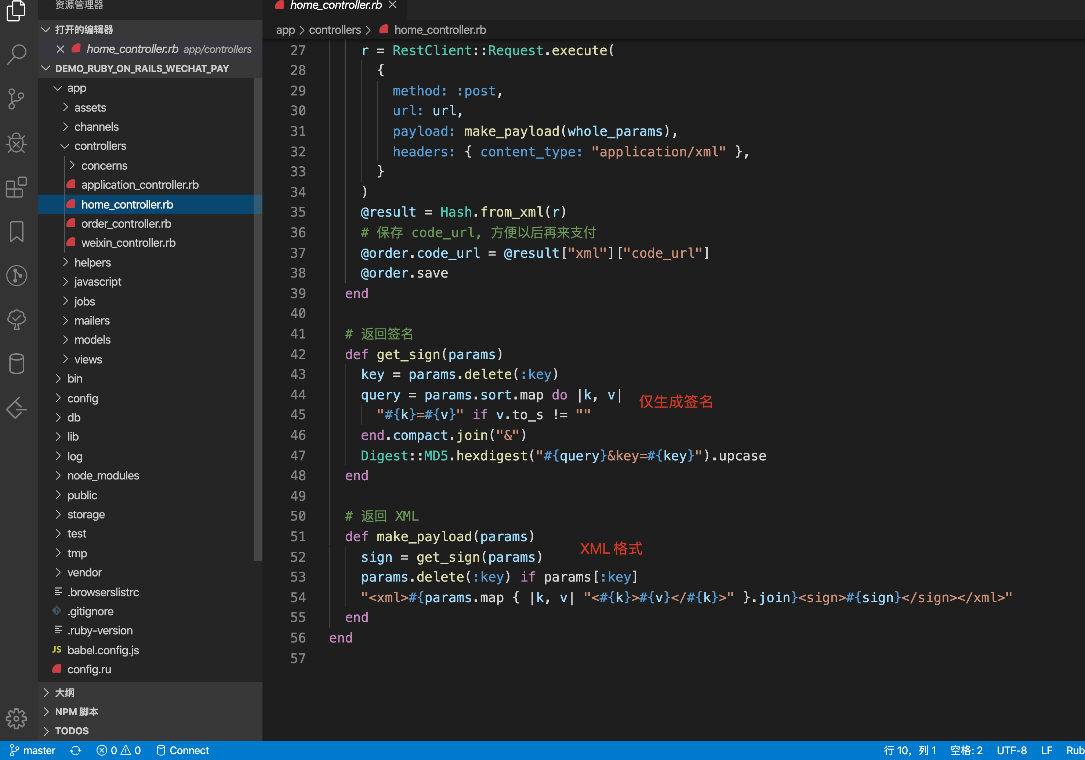The width and height of the screenshot is (1085, 760).
Task: Click the controllers breadcrumb item
Action: coord(335,30)
